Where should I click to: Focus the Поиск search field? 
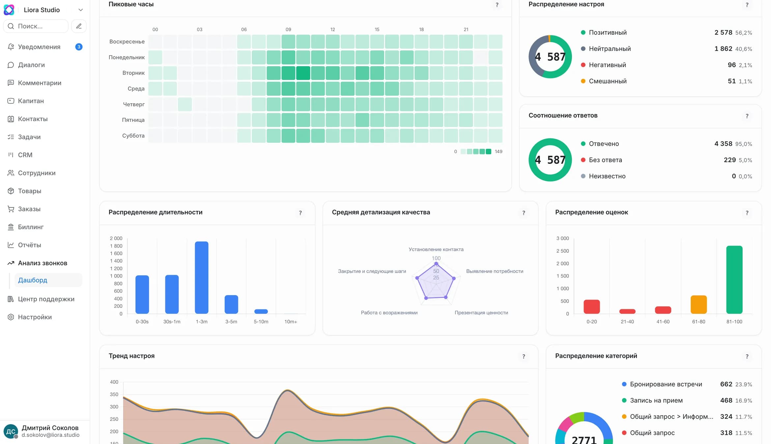[36, 26]
